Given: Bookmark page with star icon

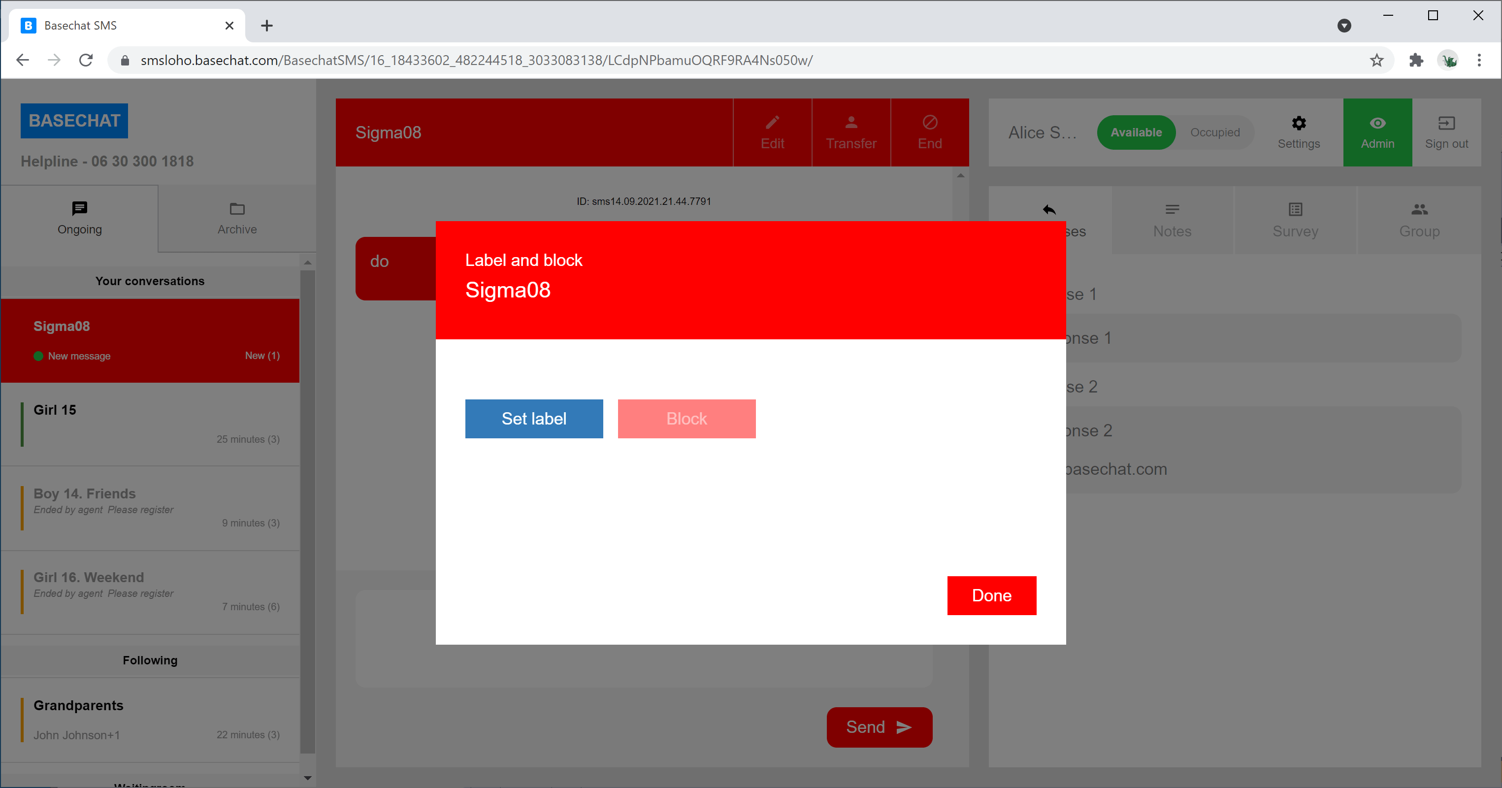Looking at the screenshot, I should tap(1376, 60).
